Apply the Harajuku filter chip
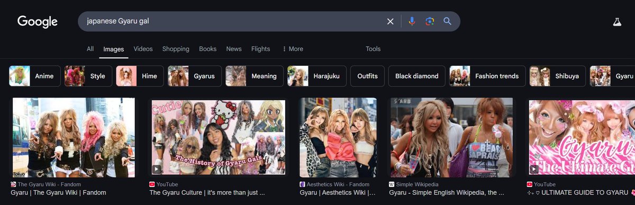Image resolution: width=635 pixels, height=205 pixels. [x=317, y=76]
